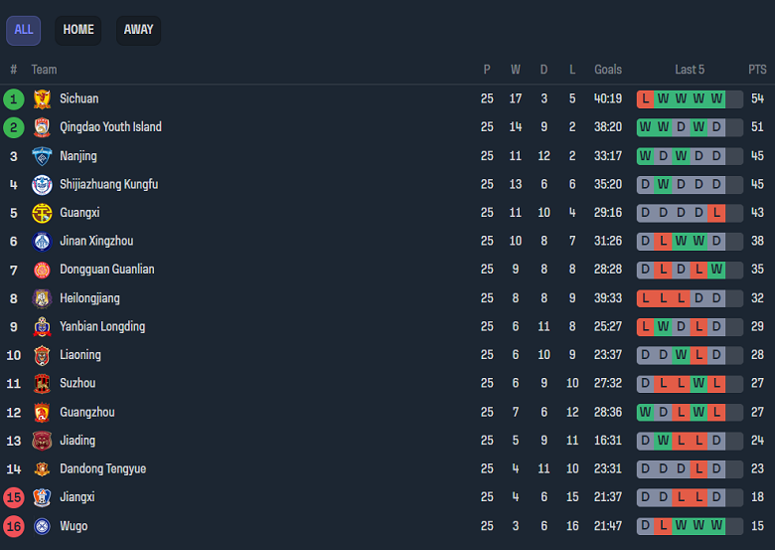Switch to the HOME standings tab
The height and width of the screenshot is (550, 775).
click(78, 30)
